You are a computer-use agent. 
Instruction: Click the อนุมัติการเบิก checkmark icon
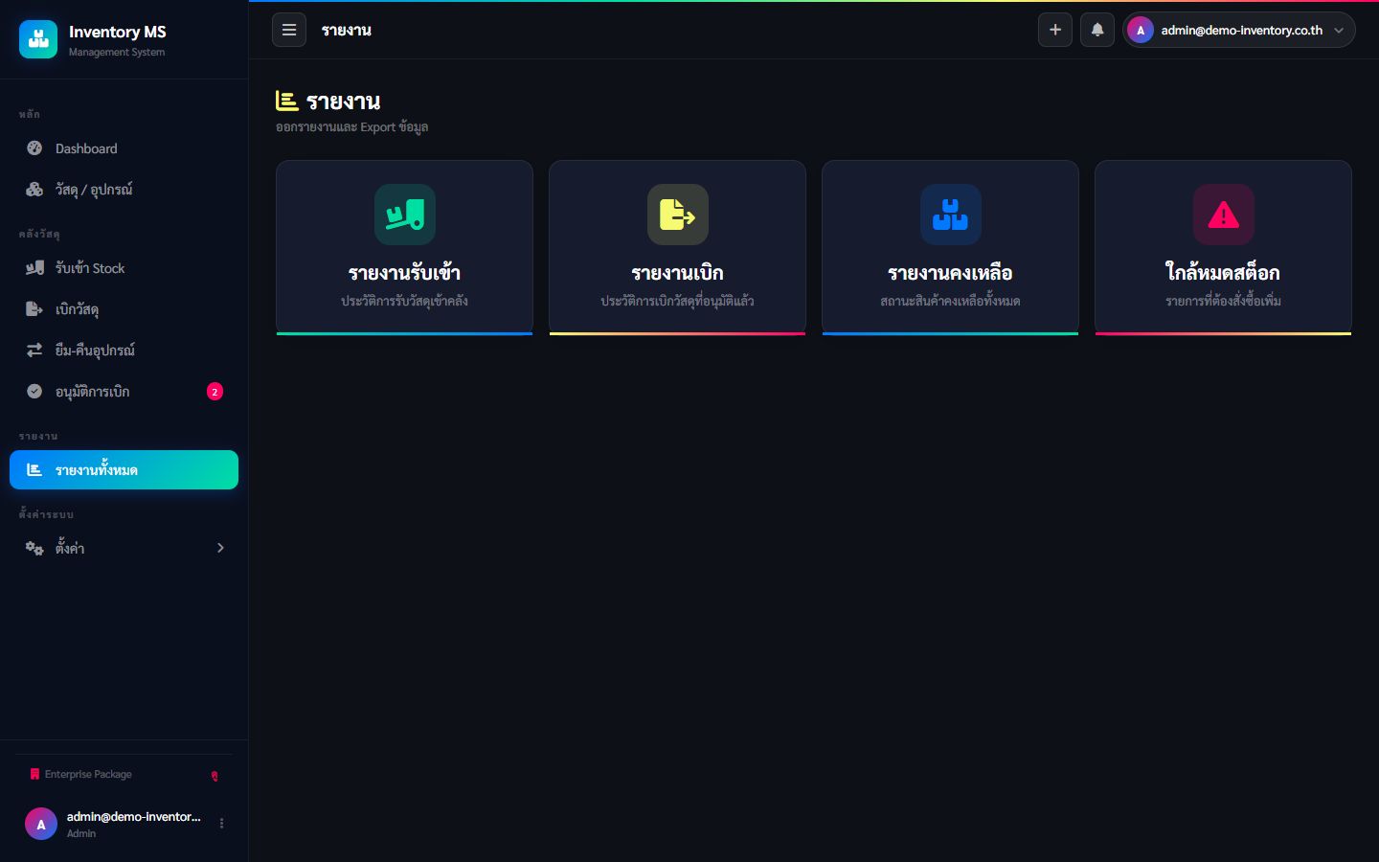tap(34, 392)
